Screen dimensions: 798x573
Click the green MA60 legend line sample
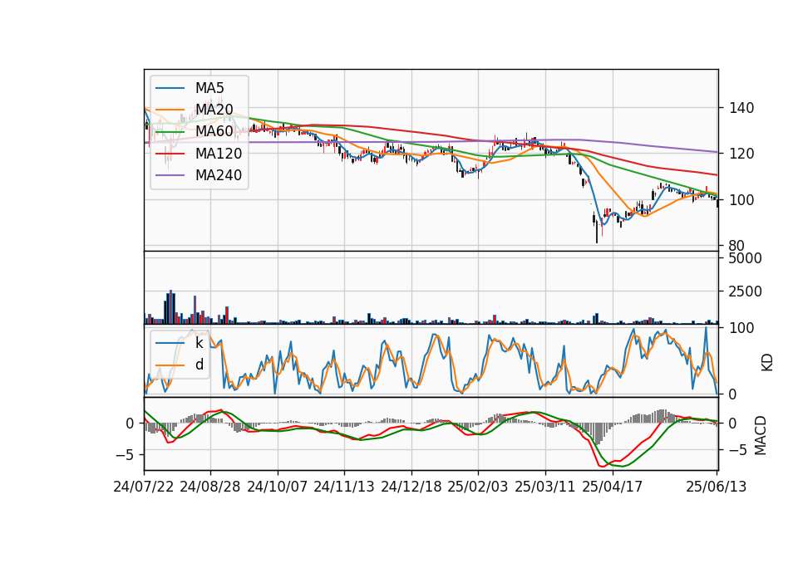(x=170, y=132)
